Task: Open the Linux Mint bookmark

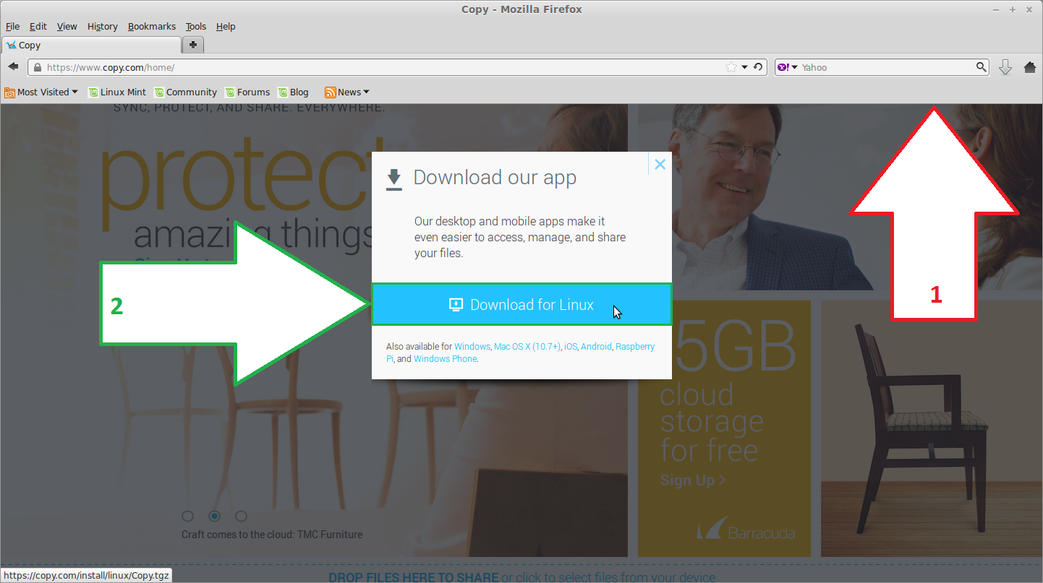Action: (117, 92)
